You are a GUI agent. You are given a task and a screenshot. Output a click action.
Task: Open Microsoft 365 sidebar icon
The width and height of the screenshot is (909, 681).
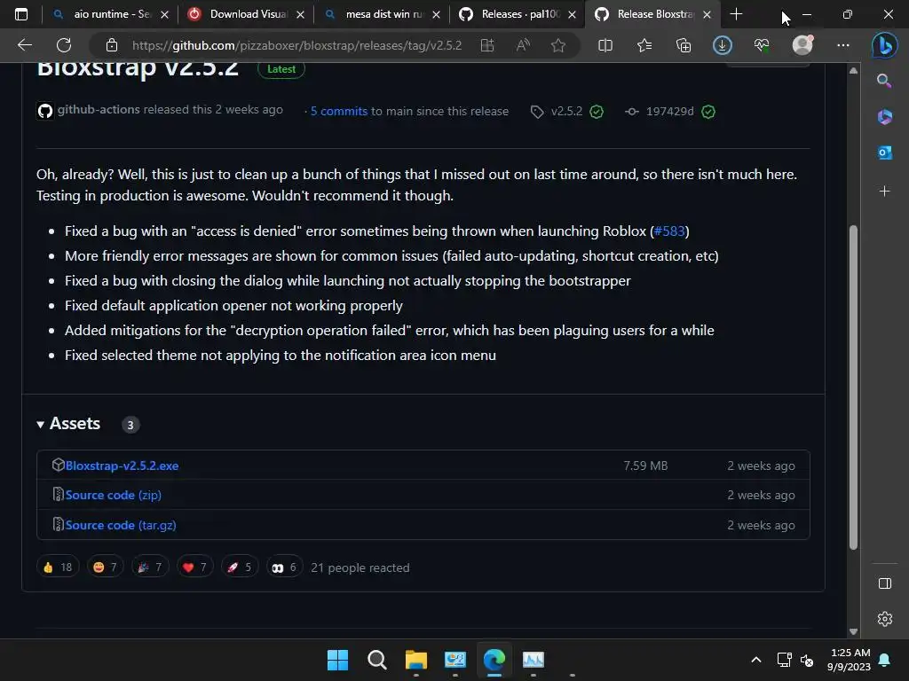[x=885, y=117]
